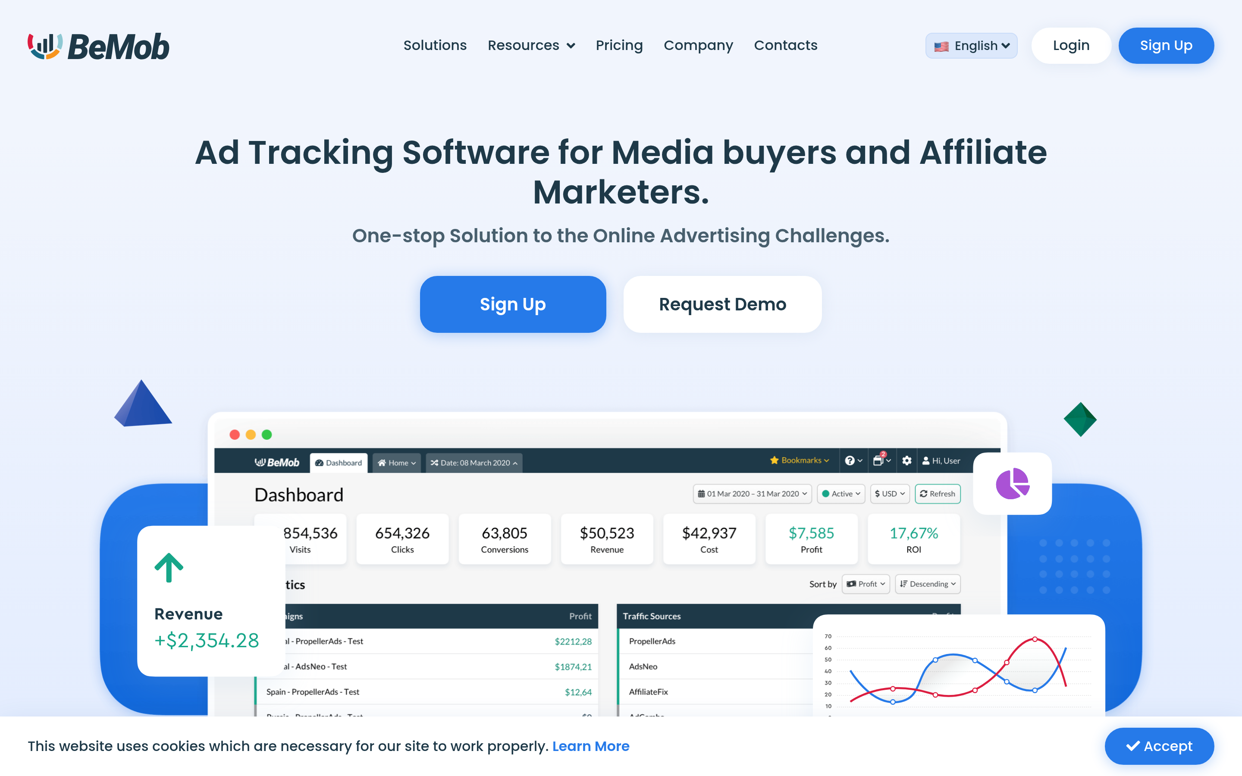Click the green window dot in preview
This screenshot has width=1242, height=776.
[x=267, y=435]
